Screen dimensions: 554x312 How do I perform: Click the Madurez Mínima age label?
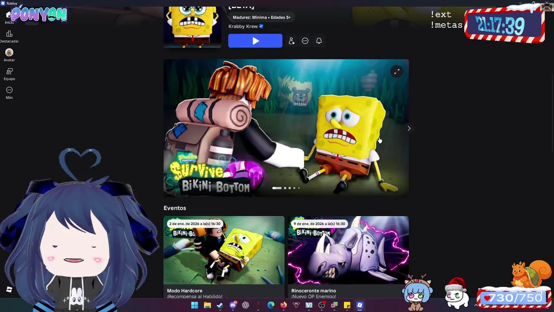[x=261, y=17]
